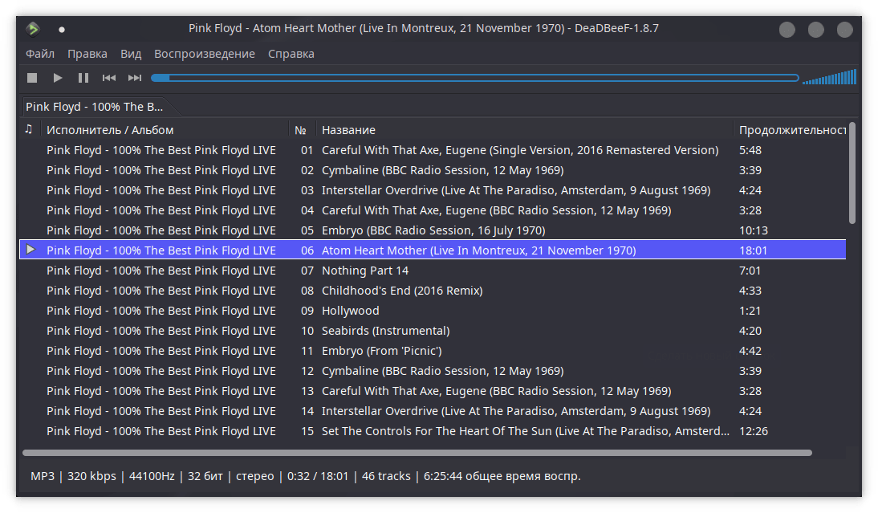
Task: Sort by Продолжительность column header
Action: coord(790,130)
